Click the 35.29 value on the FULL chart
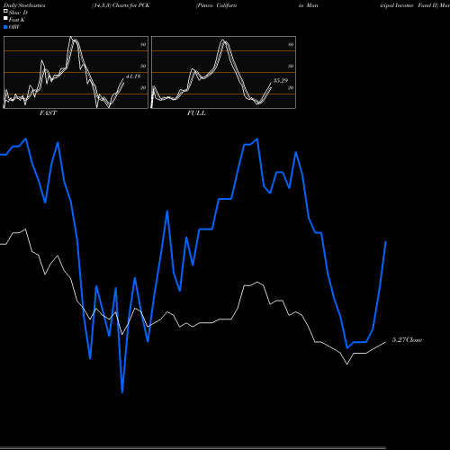Screen dimensions: 450x450 pyautogui.click(x=281, y=80)
